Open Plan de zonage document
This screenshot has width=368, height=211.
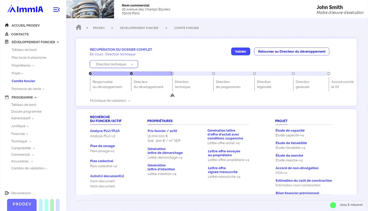point(102,146)
